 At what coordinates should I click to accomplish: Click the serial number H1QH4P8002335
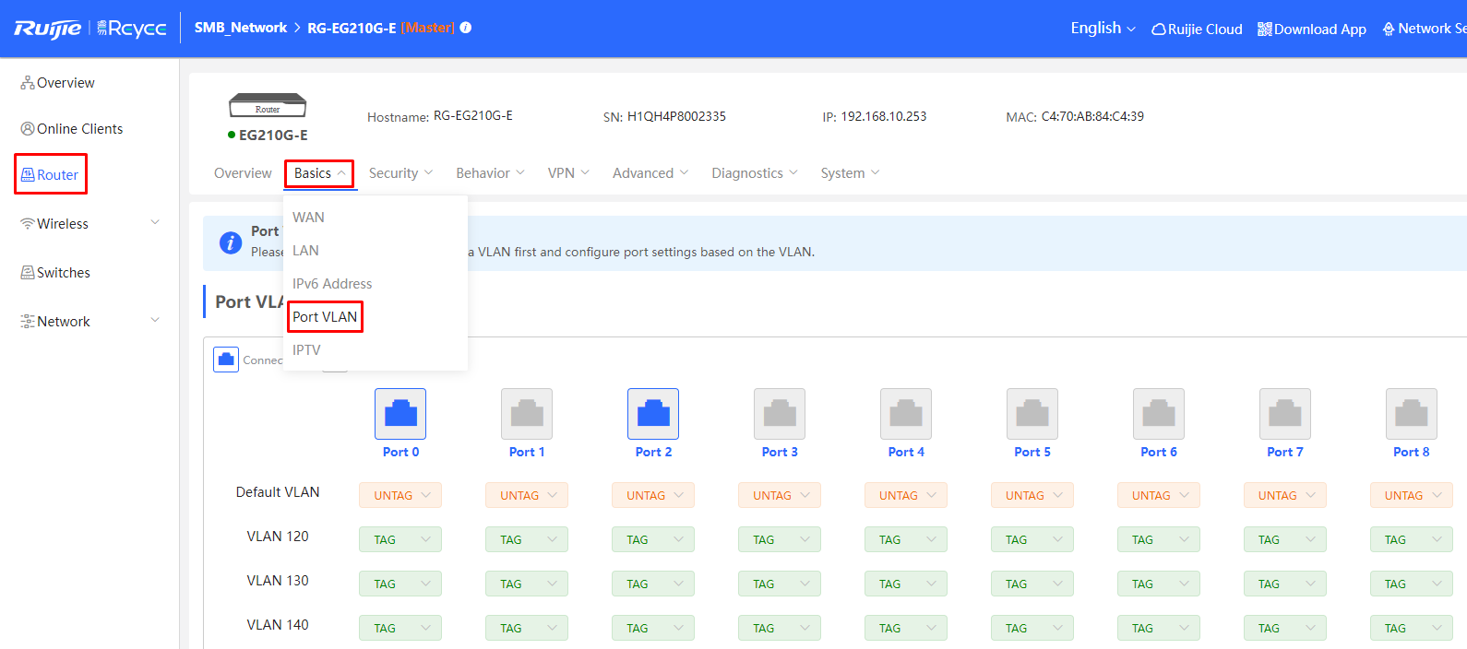pos(676,116)
